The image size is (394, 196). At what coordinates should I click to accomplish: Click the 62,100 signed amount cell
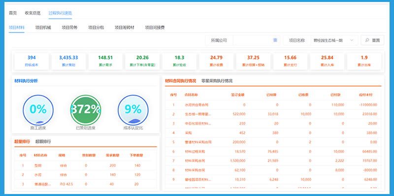pos(240,170)
